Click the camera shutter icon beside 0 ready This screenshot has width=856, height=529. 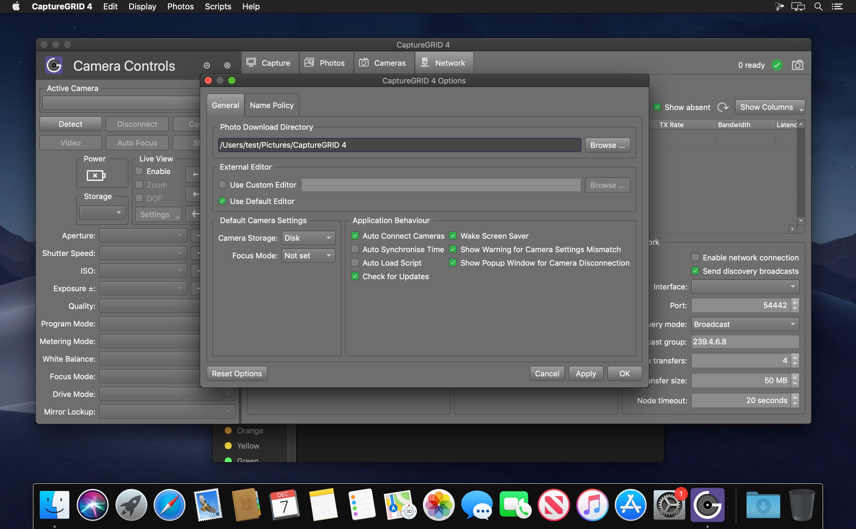tap(797, 65)
